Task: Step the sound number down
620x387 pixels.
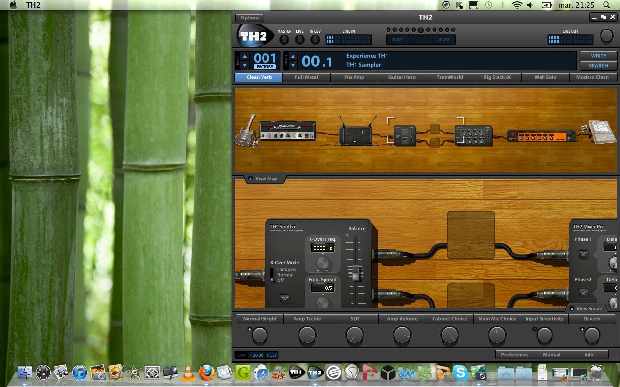Action: coord(292,65)
